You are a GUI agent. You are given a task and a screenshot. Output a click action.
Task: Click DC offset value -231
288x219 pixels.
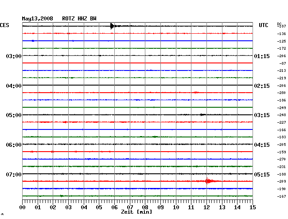(281, 167)
